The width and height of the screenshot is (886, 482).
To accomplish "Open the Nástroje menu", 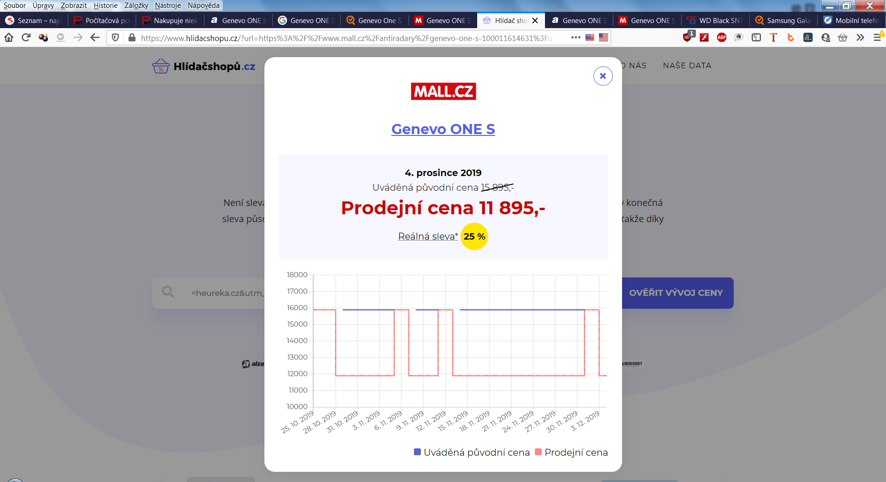I will pyautogui.click(x=168, y=6).
